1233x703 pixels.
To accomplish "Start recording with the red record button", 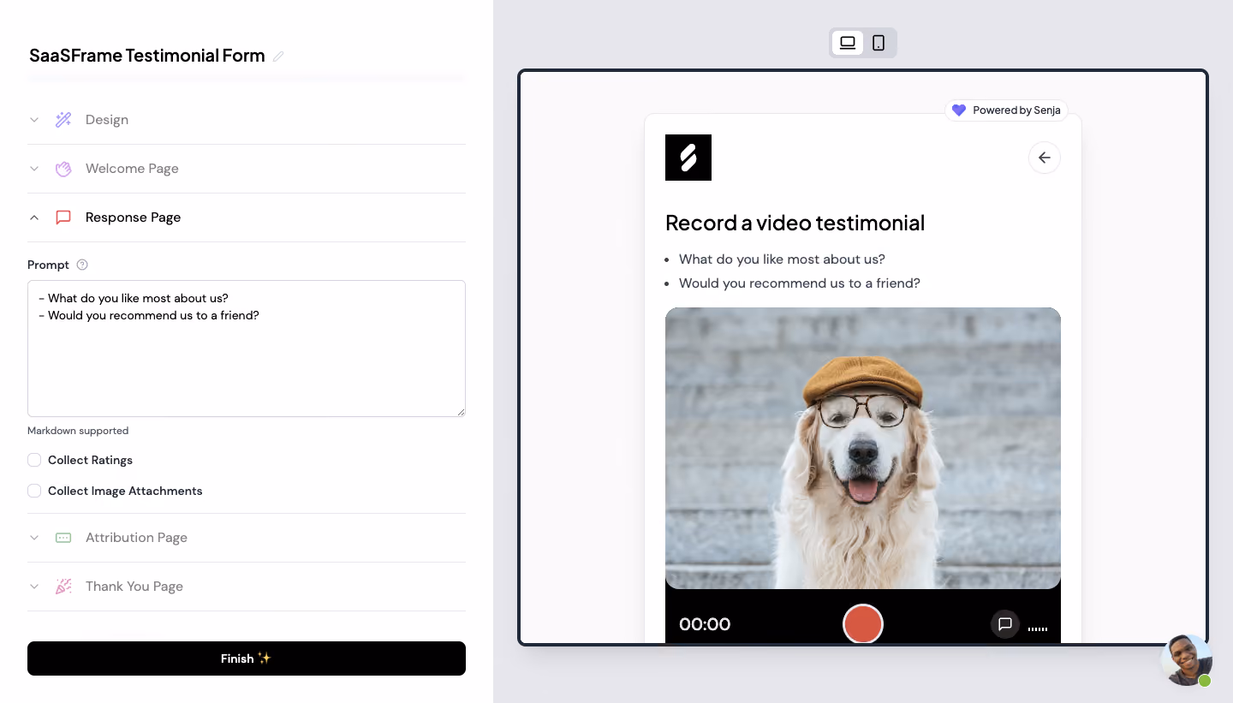I will (x=863, y=624).
